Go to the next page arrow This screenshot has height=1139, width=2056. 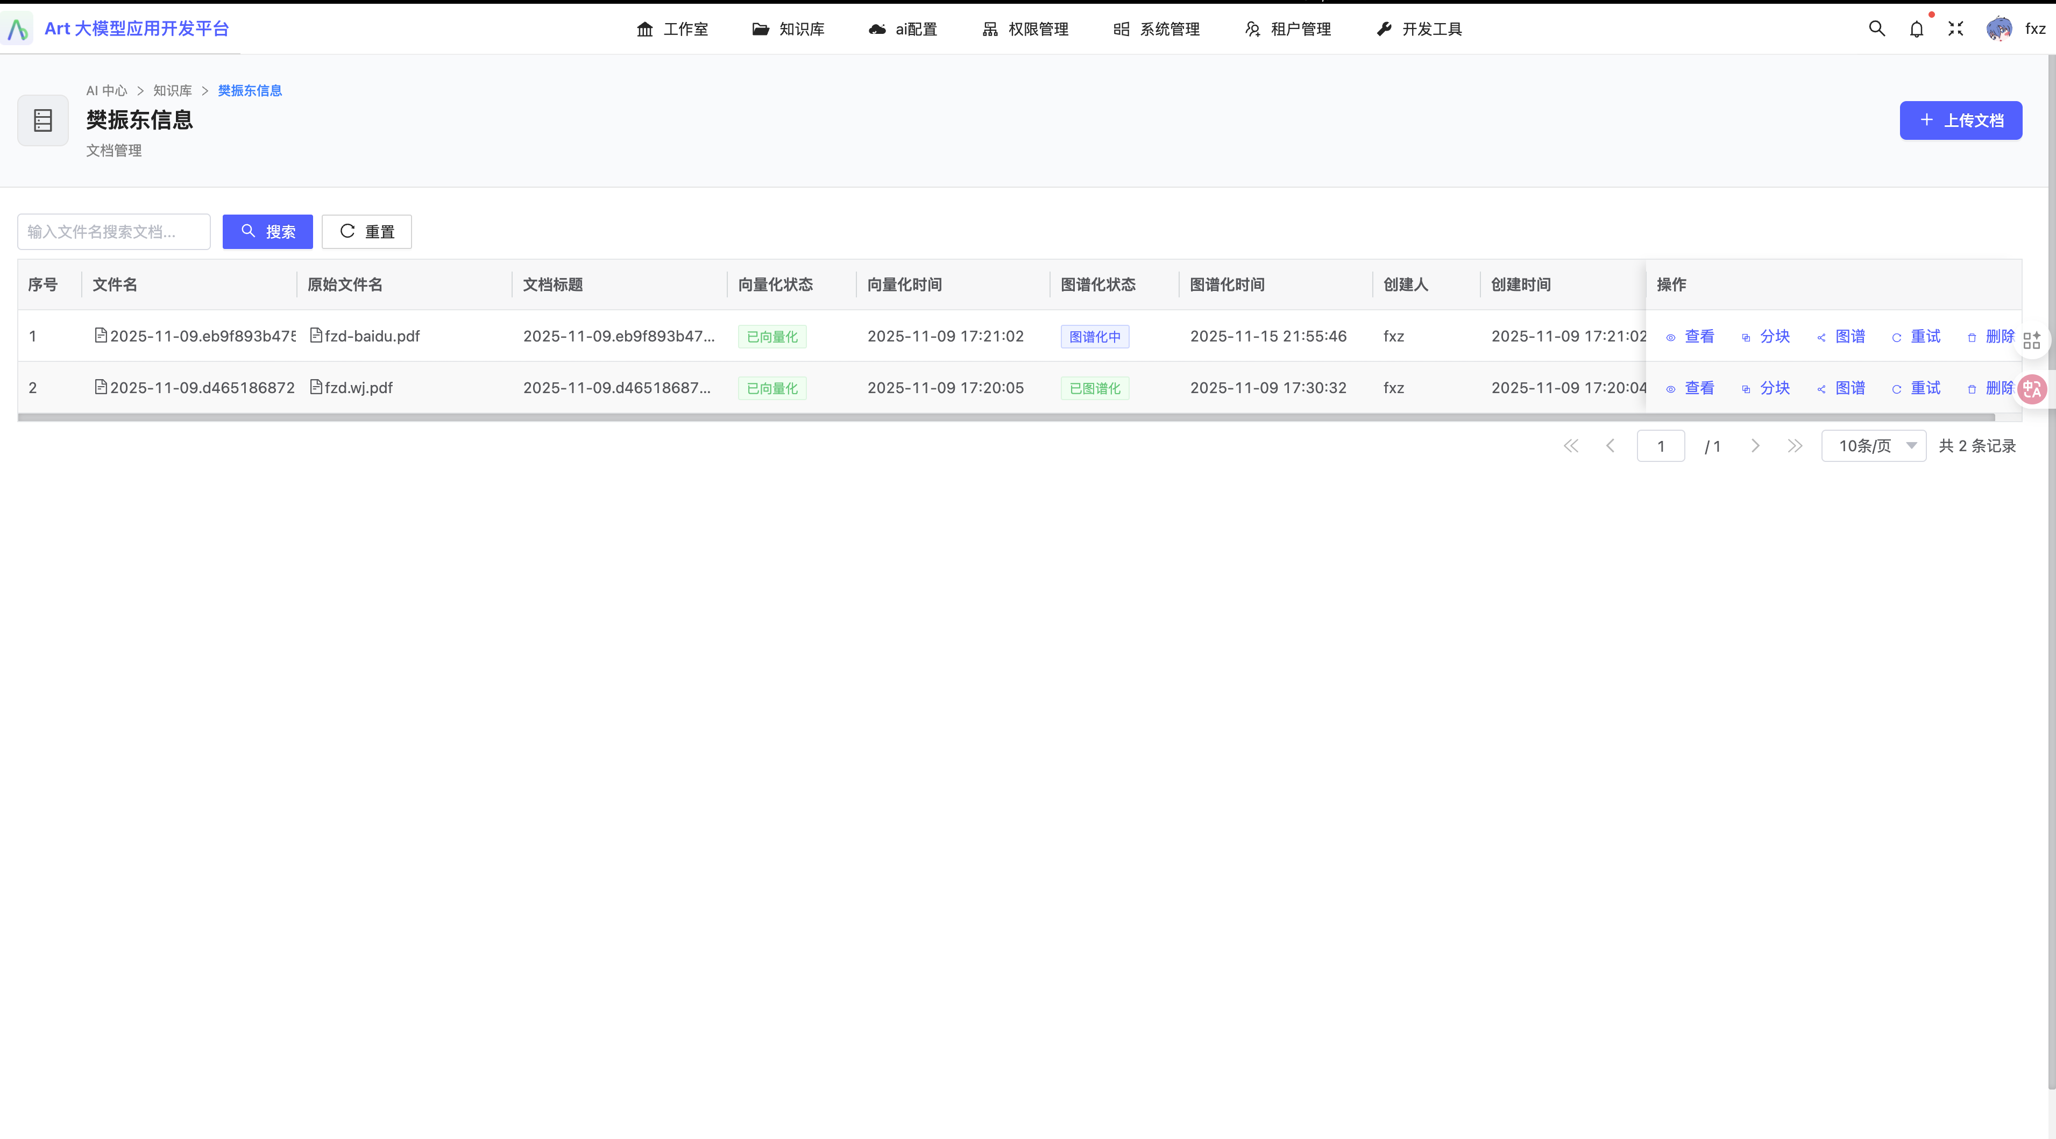[1755, 446]
